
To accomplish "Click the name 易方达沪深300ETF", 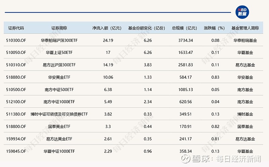I will pos(59,65).
